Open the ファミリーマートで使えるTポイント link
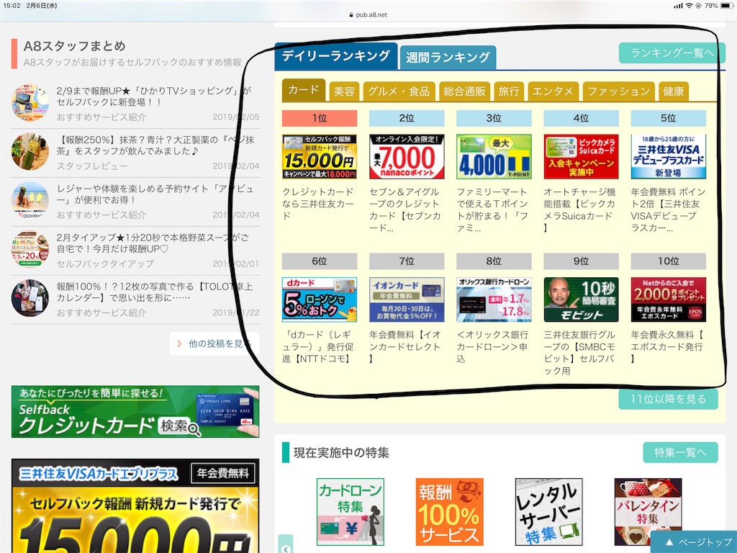Viewport: 737px width, 553px height. 493,210
